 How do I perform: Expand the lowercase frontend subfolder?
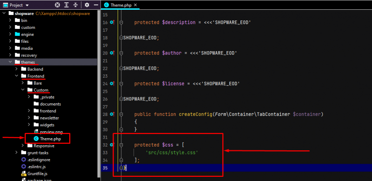(29, 111)
